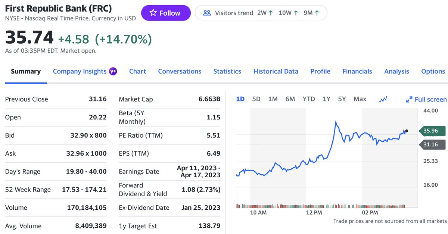Select the 1D chart range
Image resolution: width=448 pixels, height=234 pixels.
(x=240, y=99)
